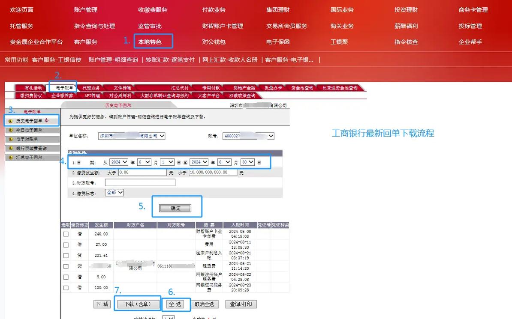Select the 网银证书服务费 100.00 row checkbox
Screen dimensions: 512x319
[x=66, y=288]
